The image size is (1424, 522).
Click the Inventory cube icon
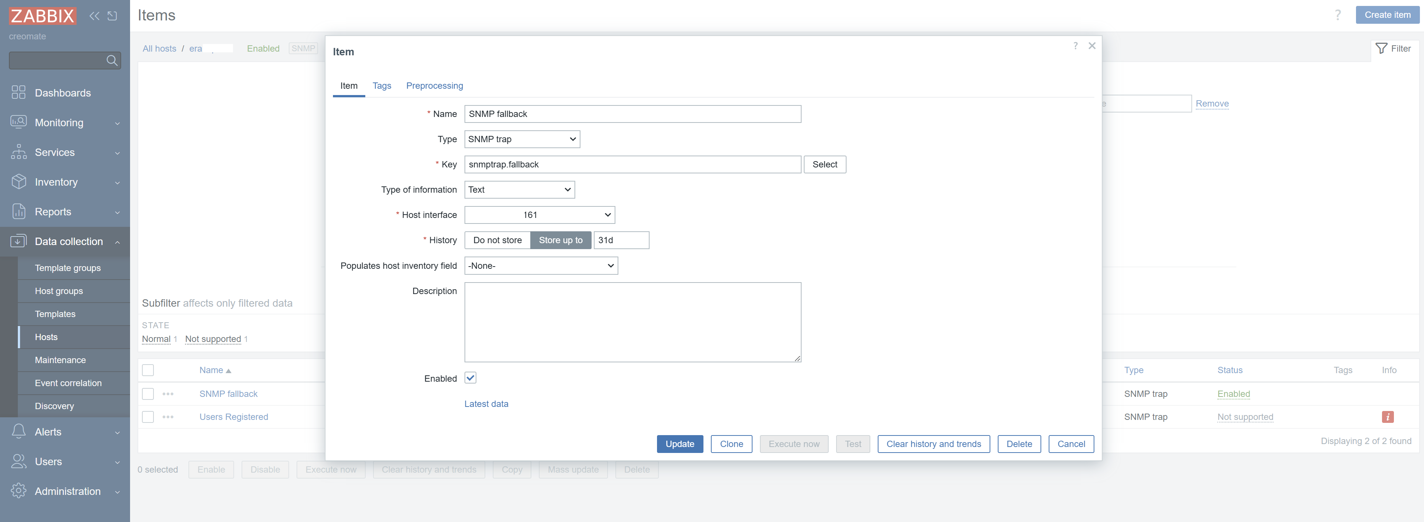[x=18, y=182]
